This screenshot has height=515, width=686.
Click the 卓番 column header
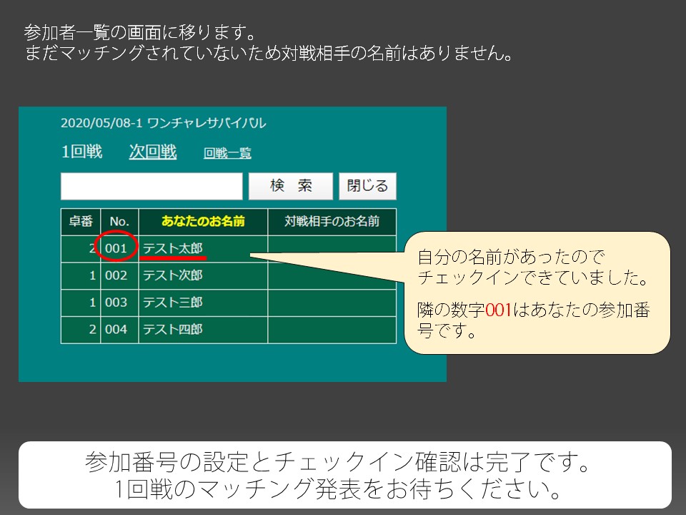pos(81,222)
